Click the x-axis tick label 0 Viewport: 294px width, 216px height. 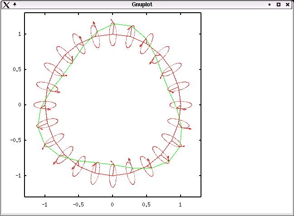pos(113,204)
